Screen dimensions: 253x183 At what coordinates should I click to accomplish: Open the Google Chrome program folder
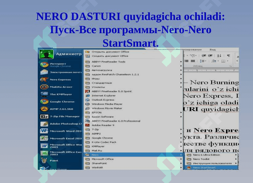pos(133,138)
